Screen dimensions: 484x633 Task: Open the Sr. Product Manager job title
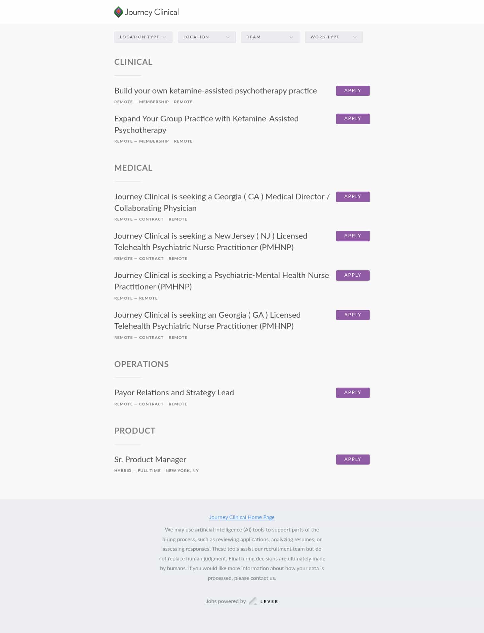150,460
